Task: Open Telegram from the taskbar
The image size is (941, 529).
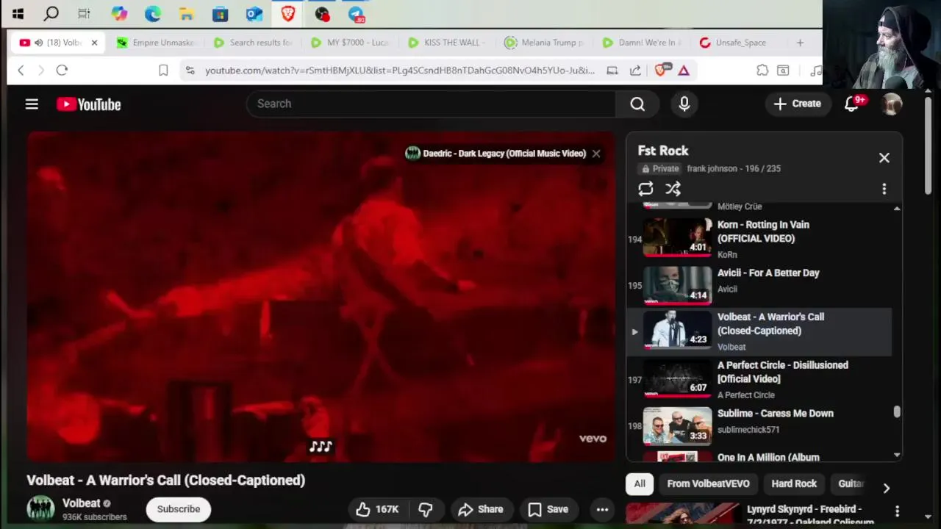Action: pos(356,13)
